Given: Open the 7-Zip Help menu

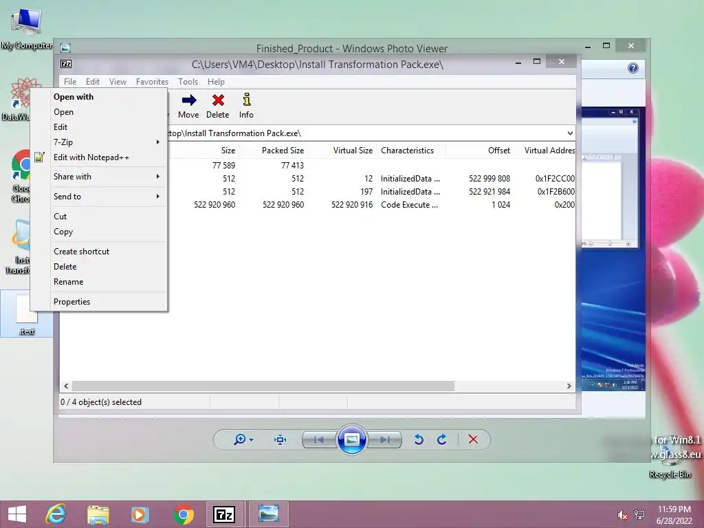Looking at the screenshot, I should coord(216,82).
